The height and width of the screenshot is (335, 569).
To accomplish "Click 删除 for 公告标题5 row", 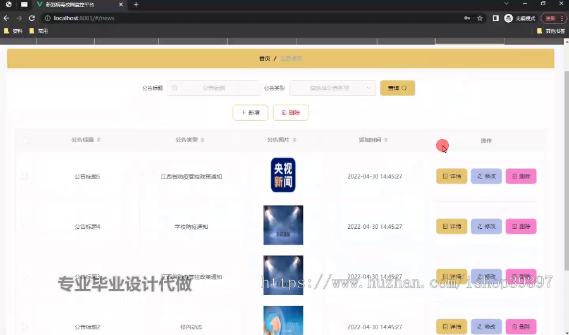I will click(521, 176).
